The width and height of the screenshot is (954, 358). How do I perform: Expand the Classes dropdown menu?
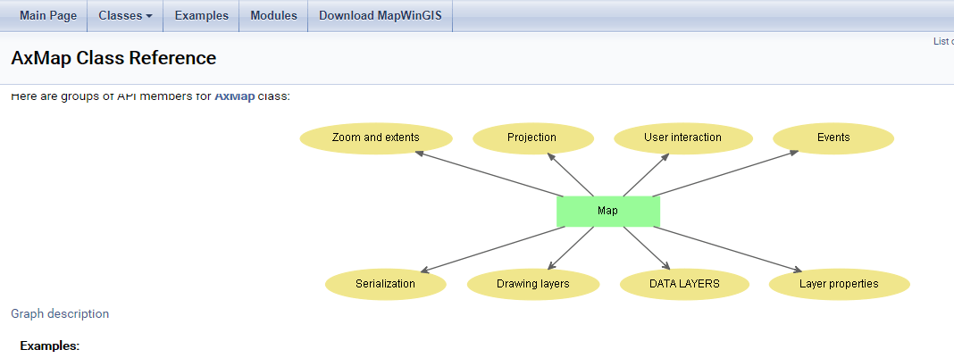pyautogui.click(x=125, y=16)
